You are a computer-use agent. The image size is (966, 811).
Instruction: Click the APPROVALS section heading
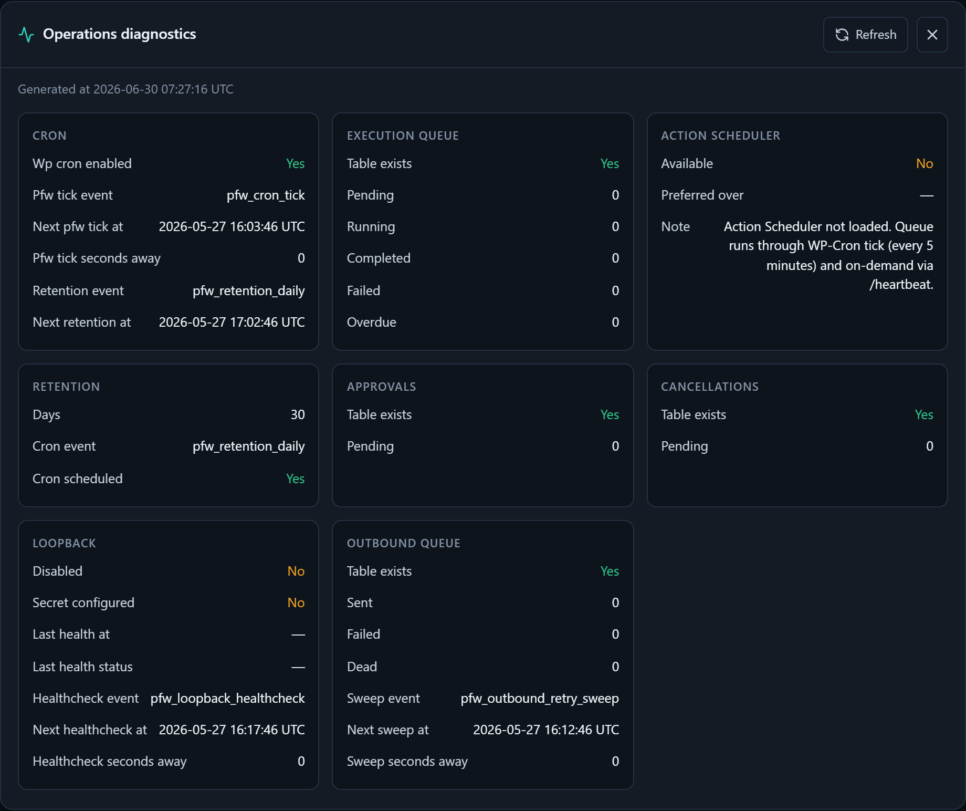point(381,387)
